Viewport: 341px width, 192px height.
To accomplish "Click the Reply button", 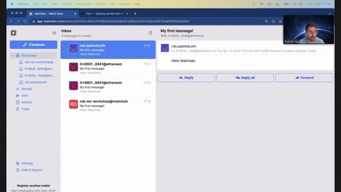I will pos(186,78).
